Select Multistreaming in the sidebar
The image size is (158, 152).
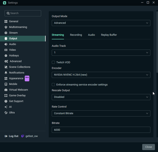(x=23, y=27)
